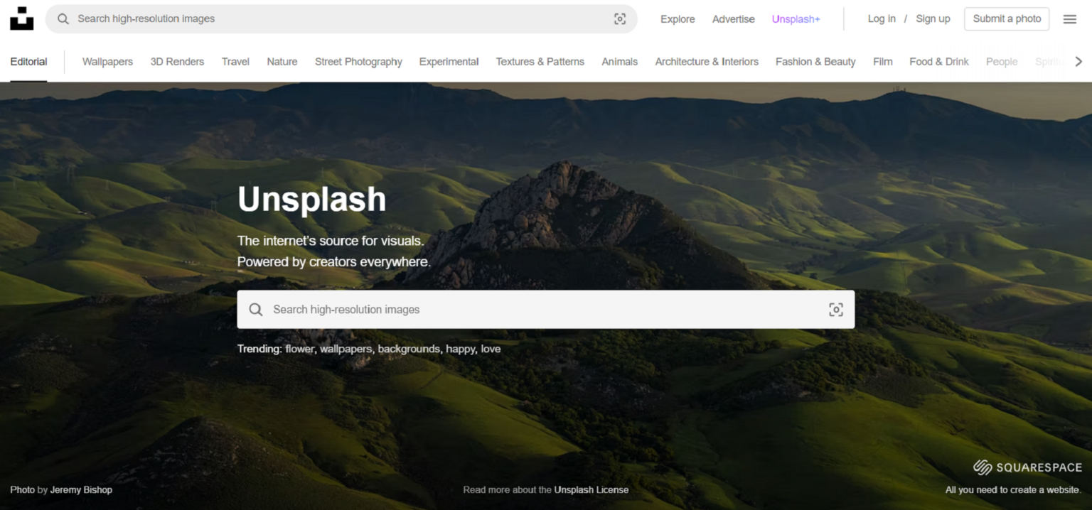Screen dimensions: 1092x510
Task: Open the Animals category tab
Action: (619, 62)
